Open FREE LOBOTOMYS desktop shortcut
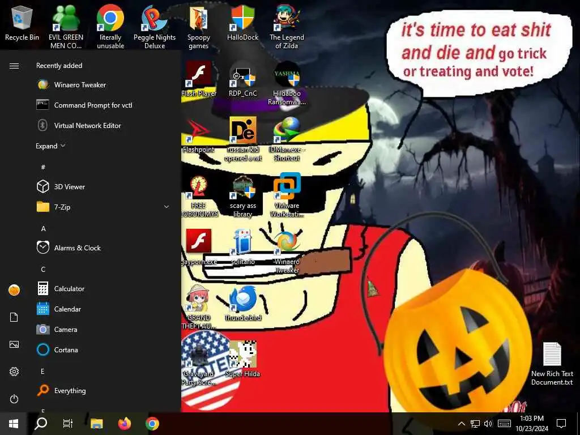580x435 pixels. [199, 196]
